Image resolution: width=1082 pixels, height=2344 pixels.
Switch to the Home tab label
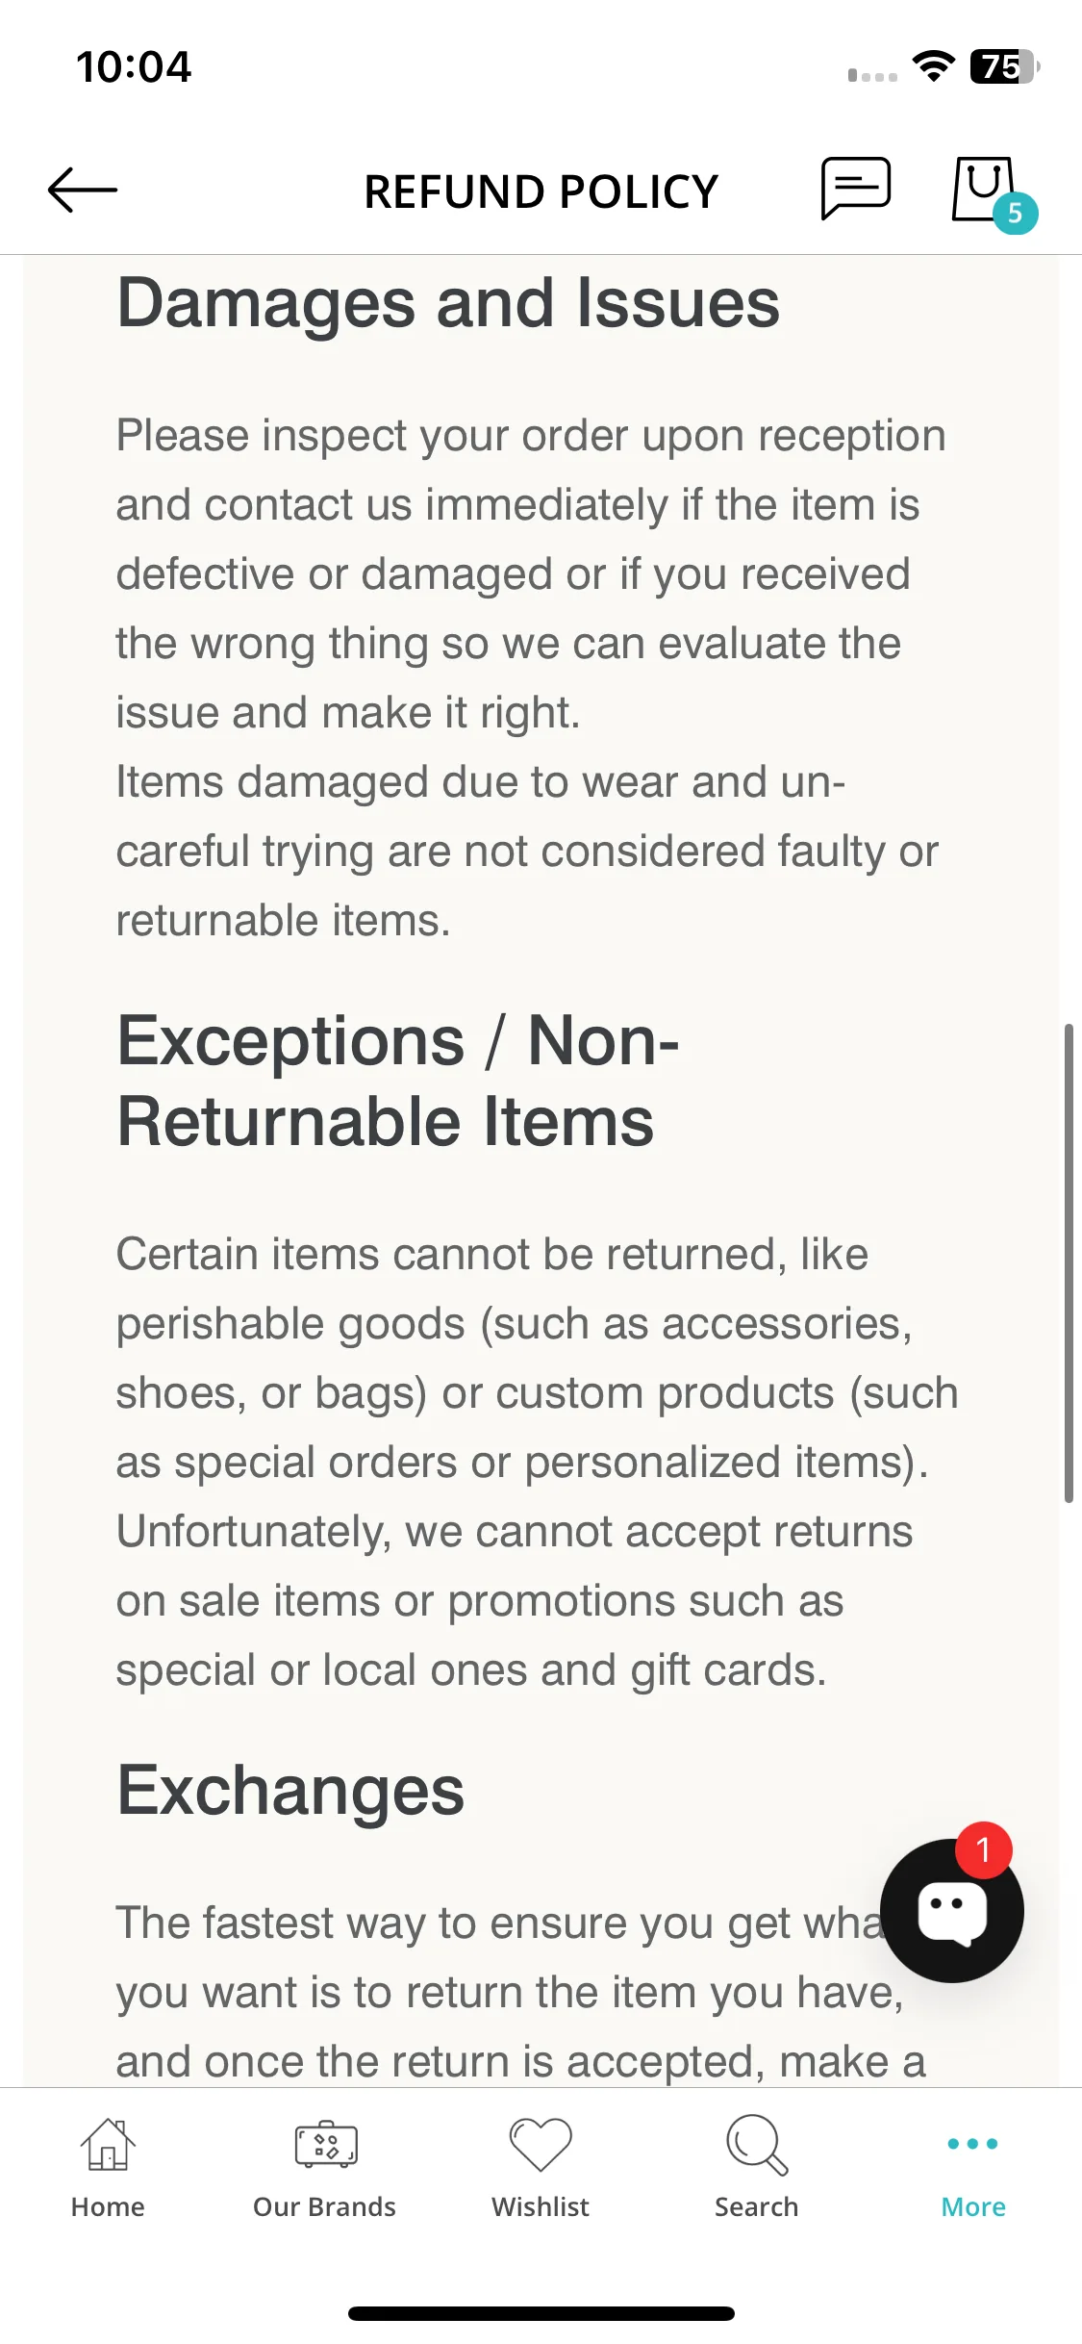(x=108, y=2206)
